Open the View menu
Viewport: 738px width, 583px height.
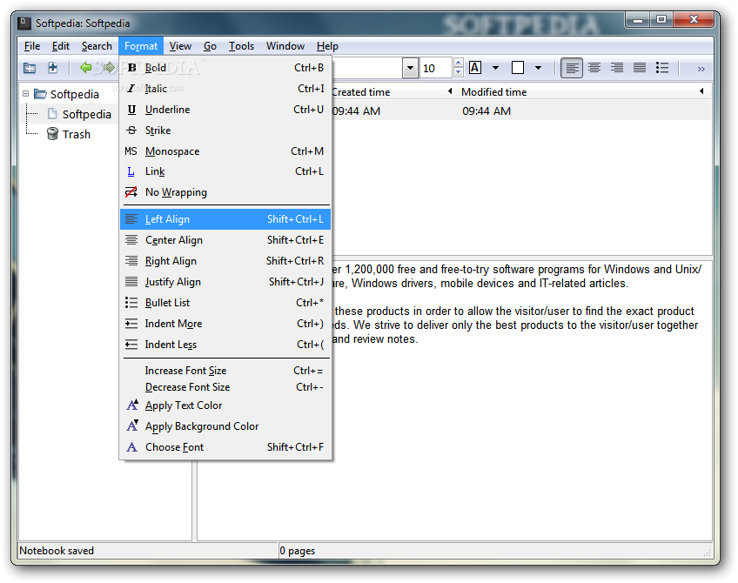tap(180, 46)
